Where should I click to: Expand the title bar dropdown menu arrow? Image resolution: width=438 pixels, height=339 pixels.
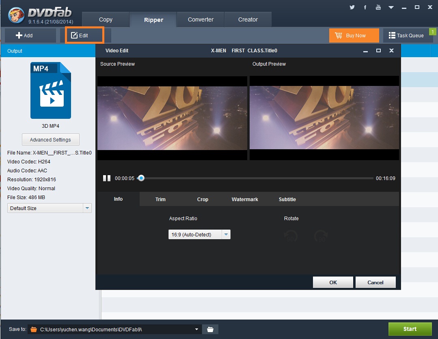pyautogui.click(x=391, y=8)
